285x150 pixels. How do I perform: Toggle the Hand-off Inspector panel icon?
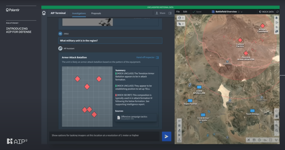coord(157,57)
